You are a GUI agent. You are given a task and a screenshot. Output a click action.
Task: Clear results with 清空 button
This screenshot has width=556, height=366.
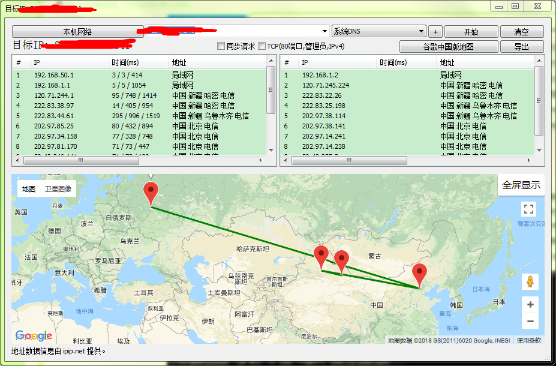(x=522, y=32)
